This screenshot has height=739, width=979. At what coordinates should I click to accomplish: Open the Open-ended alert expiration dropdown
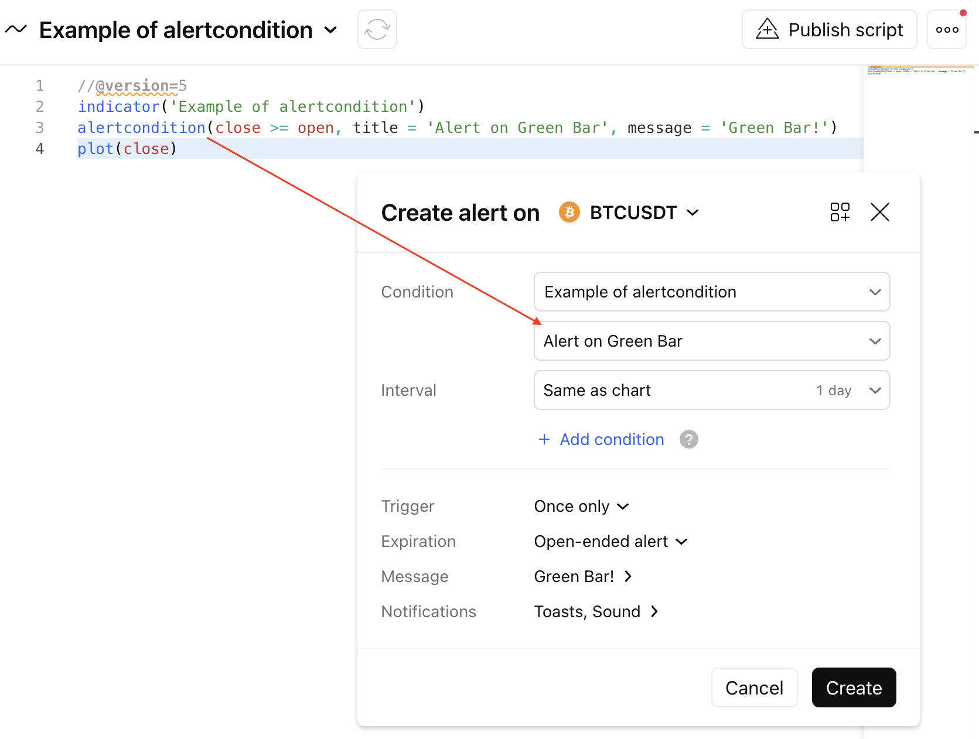tap(610, 541)
